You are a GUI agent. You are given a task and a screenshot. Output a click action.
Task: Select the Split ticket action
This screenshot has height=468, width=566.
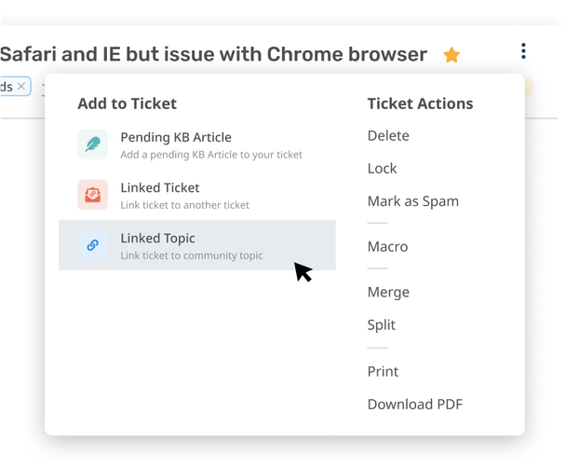(382, 324)
